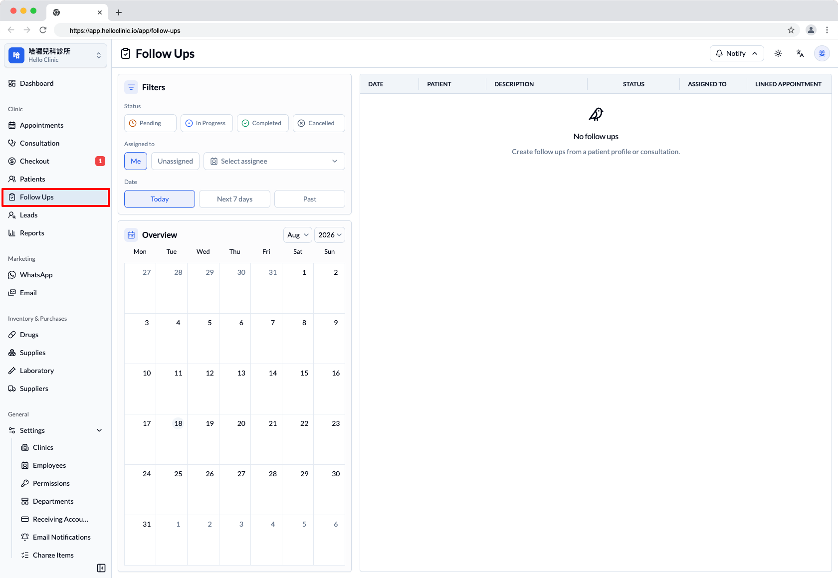Open Appointments in sidebar
The image size is (838, 578).
point(56,125)
